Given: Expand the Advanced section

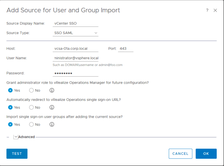Looking at the screenshot, I should click(x=16, y=137).
